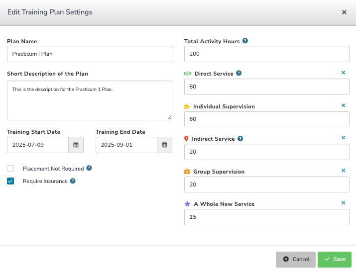The height and width of the screenshot is (272, 356).
Task: Show help tooltip for Indirect Service
Action: coord(240,139)
